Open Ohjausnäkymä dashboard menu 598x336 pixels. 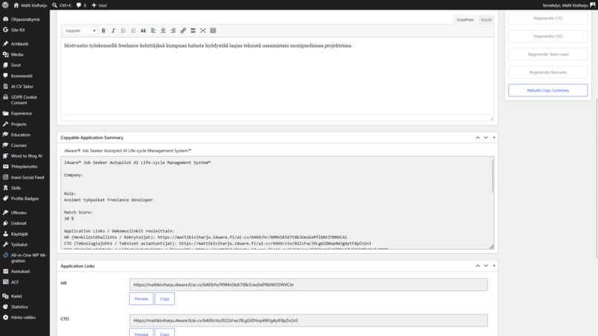click(x=24, y=19)
